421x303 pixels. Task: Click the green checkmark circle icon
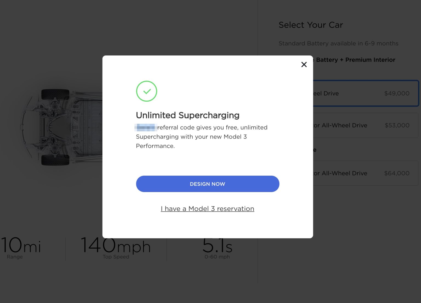pos(147,91)
